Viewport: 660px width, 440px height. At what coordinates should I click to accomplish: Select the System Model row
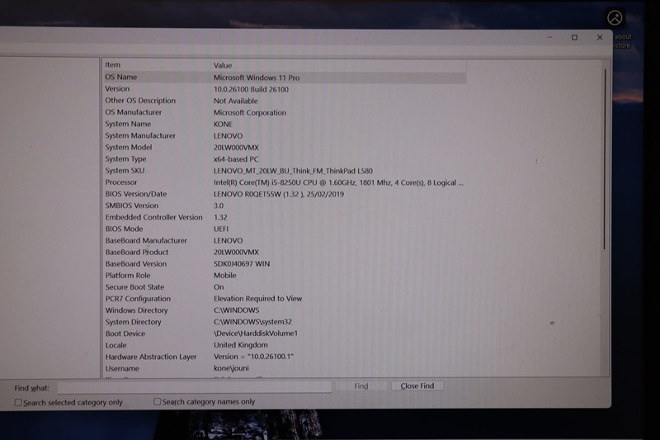[x=284, y=148]
